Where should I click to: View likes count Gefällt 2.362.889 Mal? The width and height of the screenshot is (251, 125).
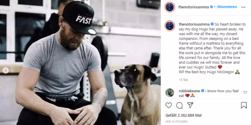click(x=184, y=115)
